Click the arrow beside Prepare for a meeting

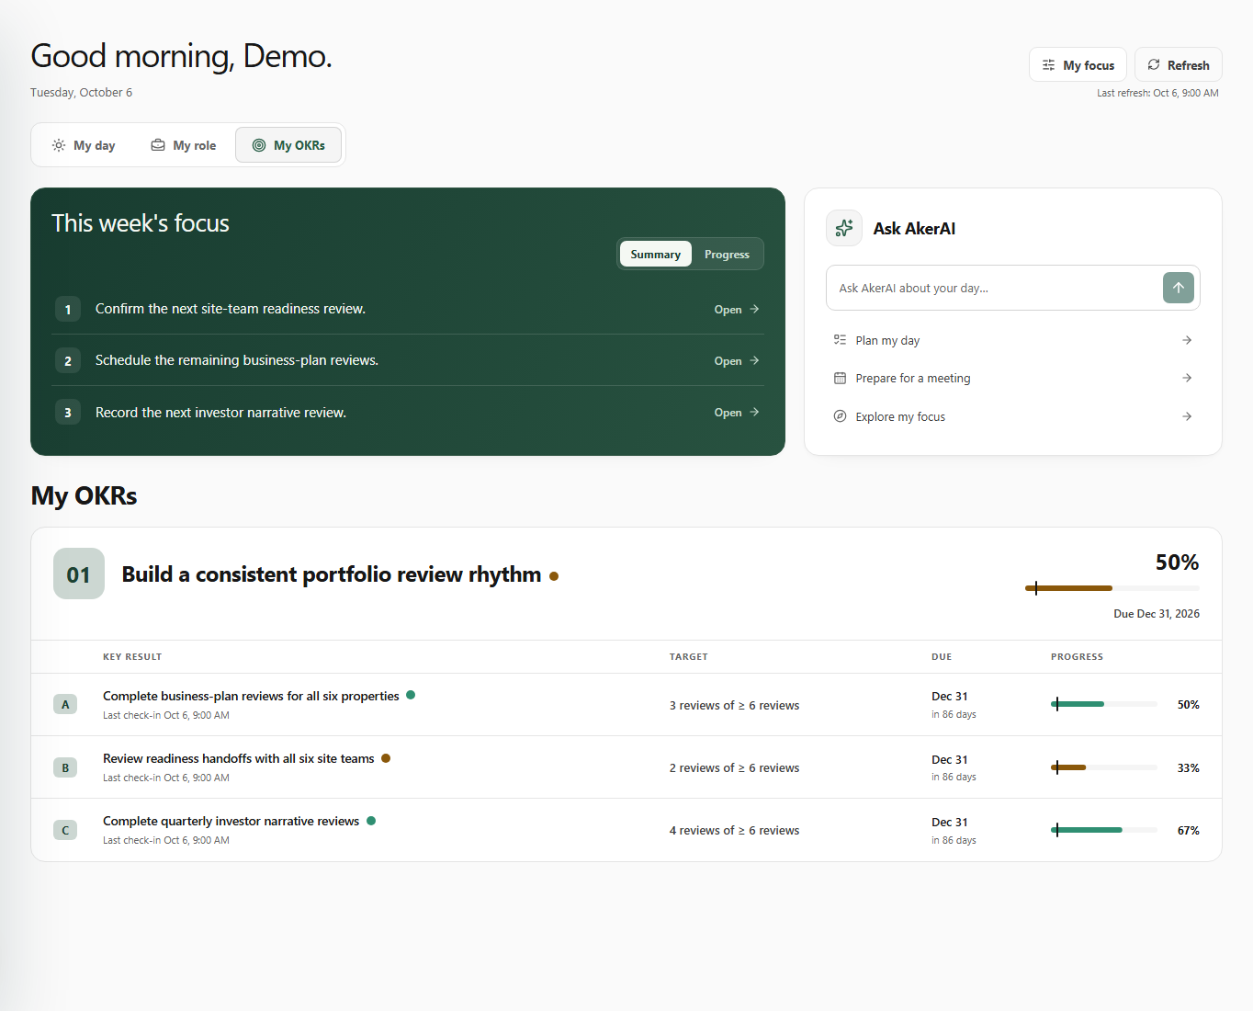tap(1187, 378)
